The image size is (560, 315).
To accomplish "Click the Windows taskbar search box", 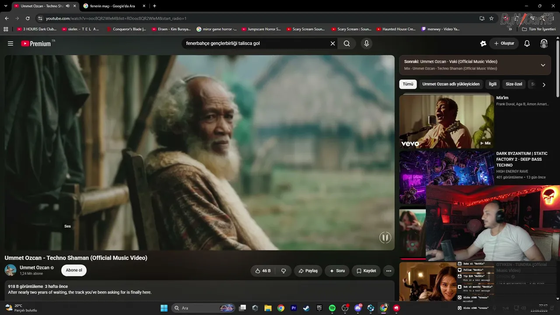I will [x=203, y=308].
